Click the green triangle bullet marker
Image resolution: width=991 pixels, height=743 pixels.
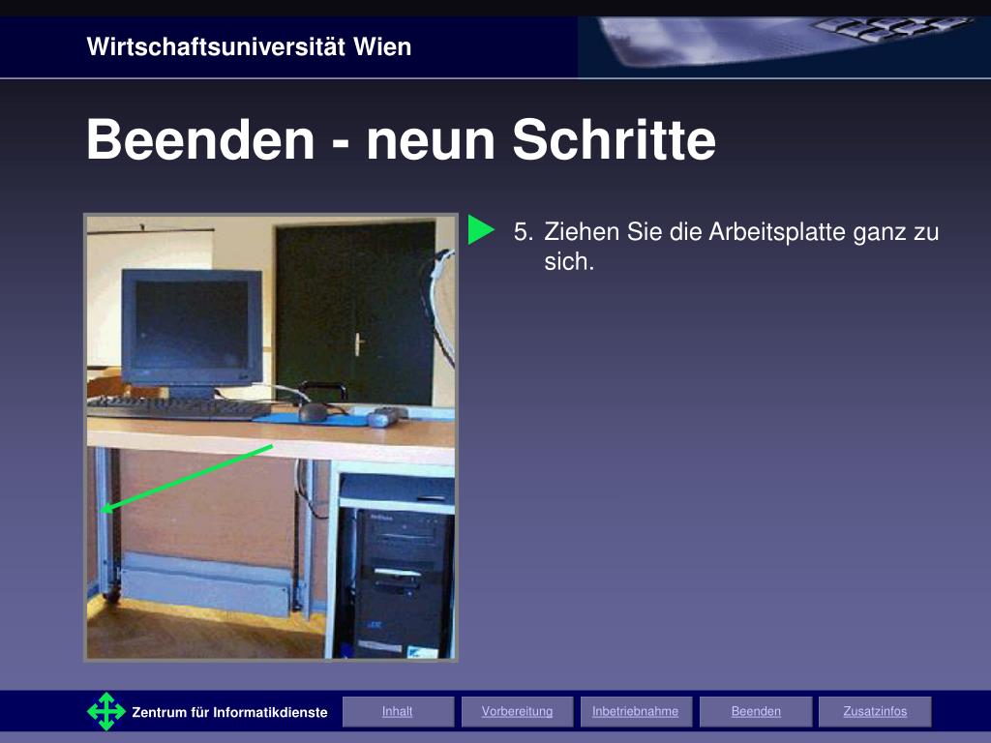pyautogui.click(x=481, y=229)
